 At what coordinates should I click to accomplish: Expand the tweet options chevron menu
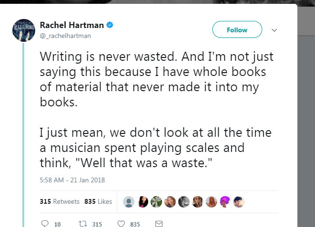pyautogui.click(x=274, y=30)
